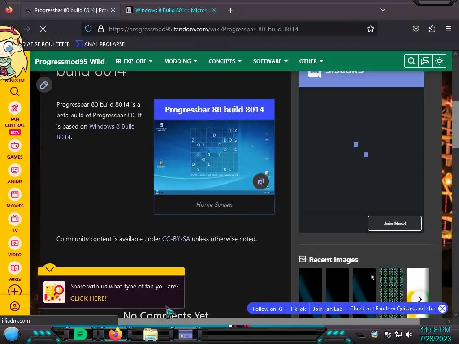Click the CLICK HERE! survey link
Screen dimensions: 459x344
tap(88, 298)
